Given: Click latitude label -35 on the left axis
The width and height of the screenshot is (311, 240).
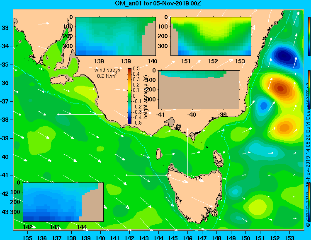Looking at the screenshot, I should 5,65.
